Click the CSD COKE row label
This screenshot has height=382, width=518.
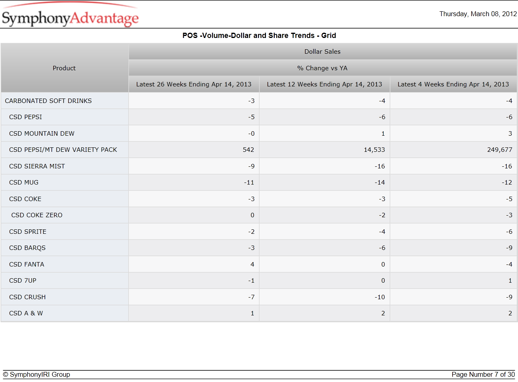(25, 199)
